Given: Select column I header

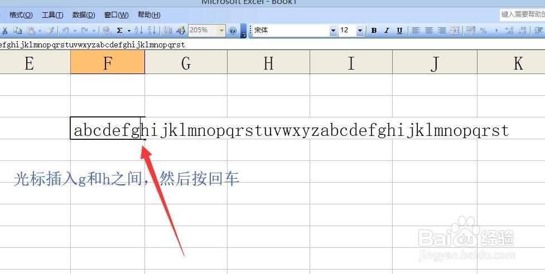Looking at the screenshot, I should 351,62.
